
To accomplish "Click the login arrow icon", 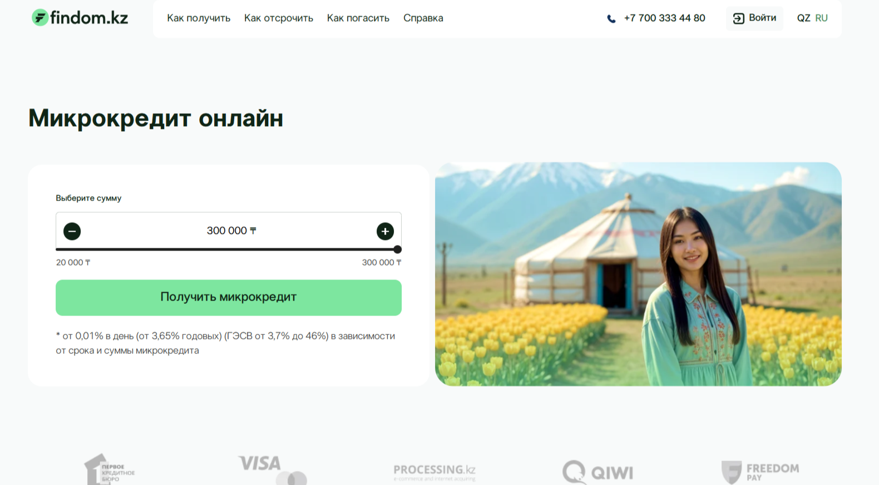I will click(738, 18).
